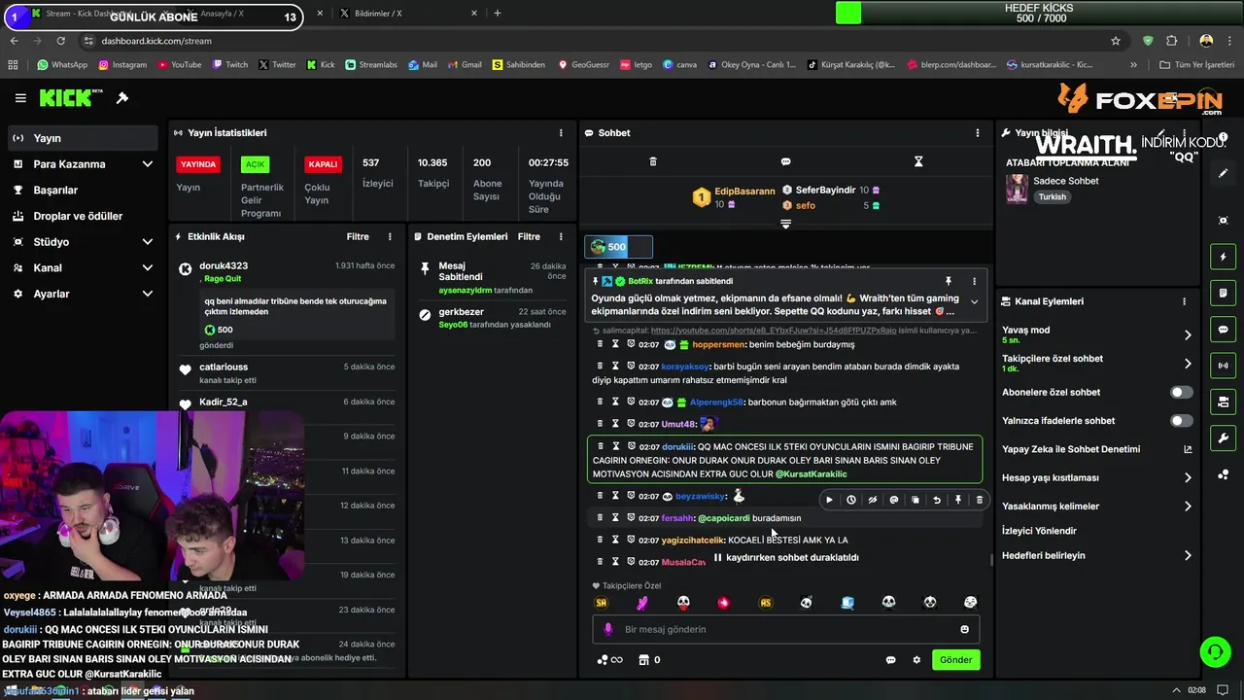1244x700 pixels.
Task: Open Takipçilere özel sohbet settings arrow
Action: pos(1188,364)
